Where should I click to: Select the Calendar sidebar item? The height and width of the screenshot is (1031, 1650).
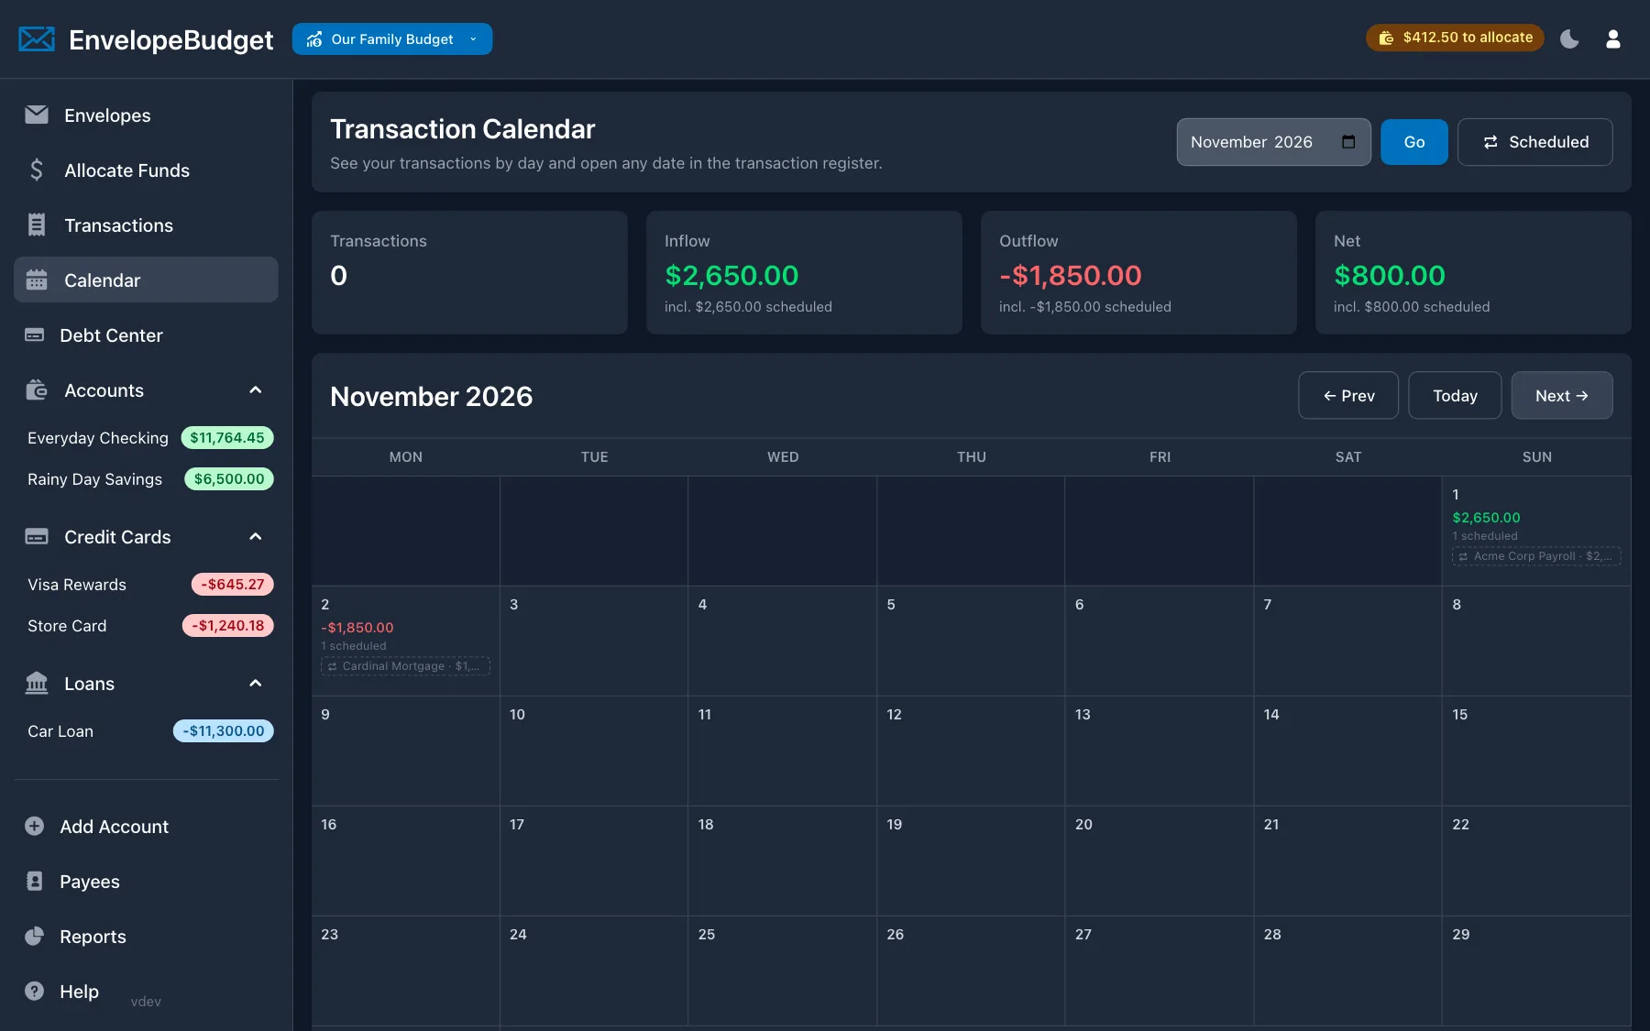tap(146, 280)
